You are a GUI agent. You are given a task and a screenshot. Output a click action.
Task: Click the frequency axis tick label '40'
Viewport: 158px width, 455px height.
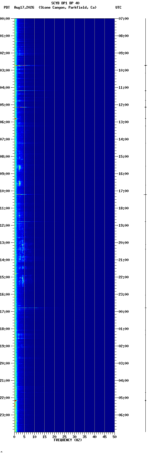(x=94, y=437)
